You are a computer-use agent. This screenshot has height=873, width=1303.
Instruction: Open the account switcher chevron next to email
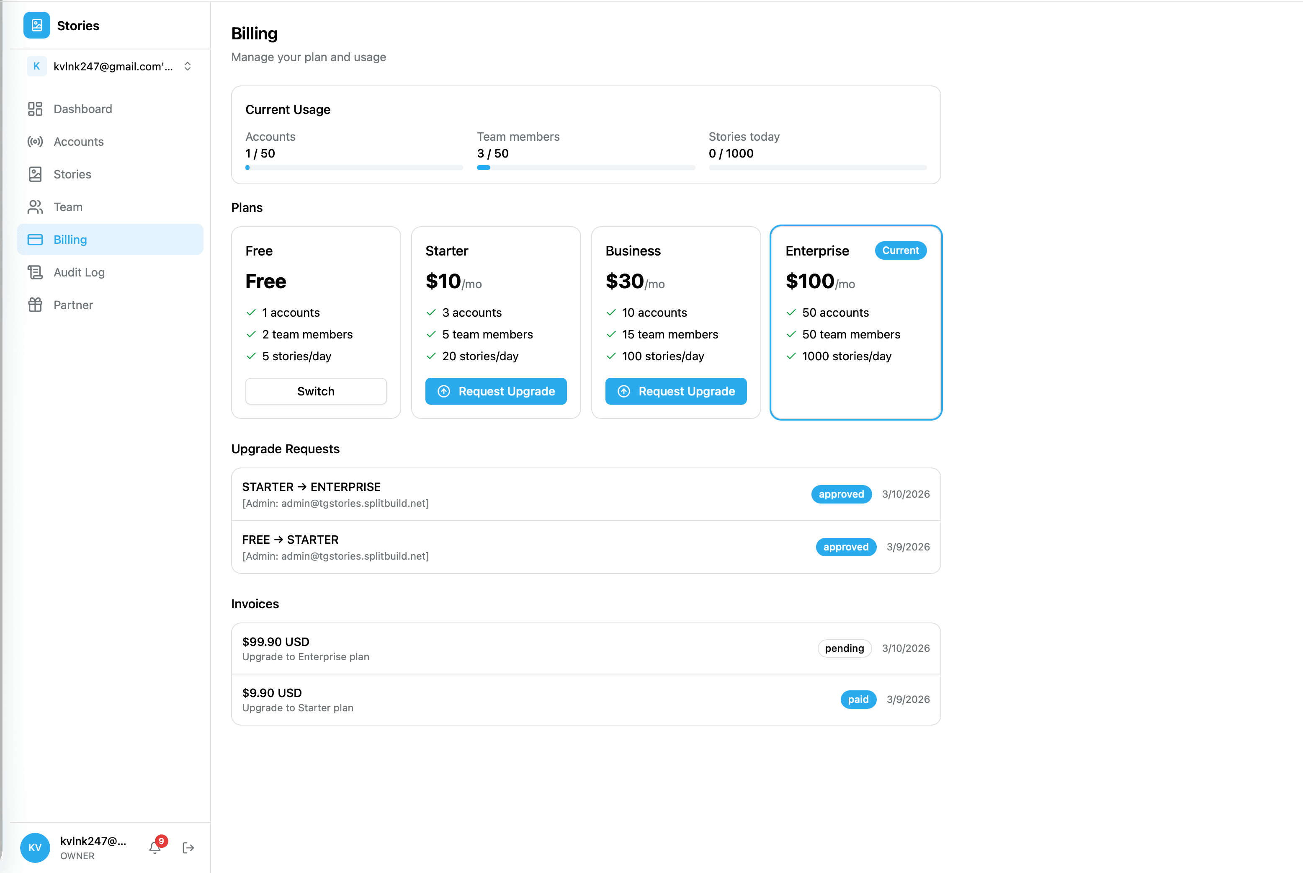187,66
